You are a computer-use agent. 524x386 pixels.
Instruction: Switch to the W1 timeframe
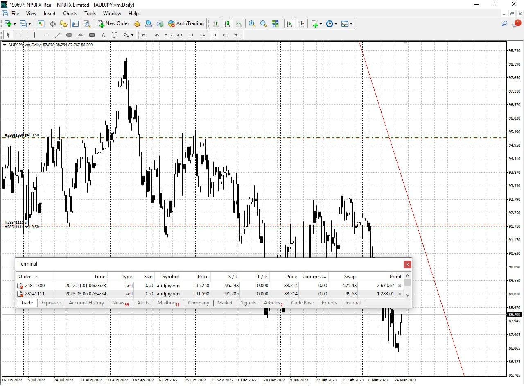point(226,35)
